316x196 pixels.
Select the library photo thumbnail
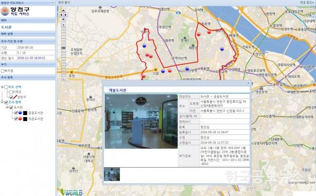[x=112, y=174]
